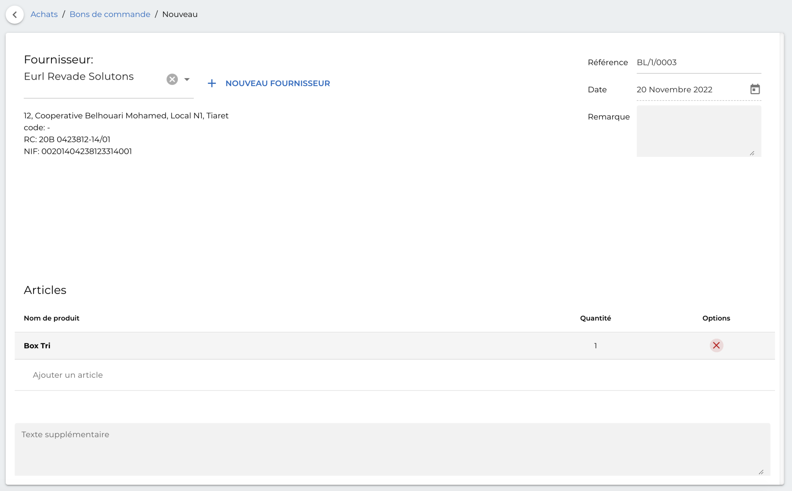Viewport: 792px width, 491px height.
Task: Click inside the Remarque text area
Action: click(x=698, y=131)
